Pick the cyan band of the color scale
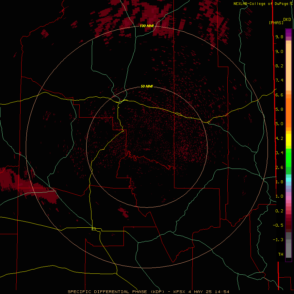The width and height of the screenshot is (294, 294). point(288,179)
